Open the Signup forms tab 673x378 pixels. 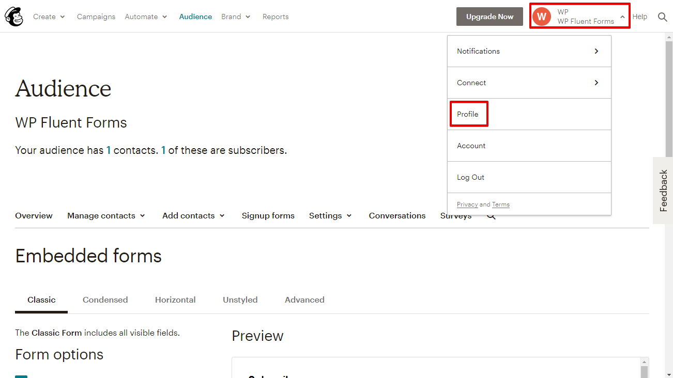[x=268, y=216]
